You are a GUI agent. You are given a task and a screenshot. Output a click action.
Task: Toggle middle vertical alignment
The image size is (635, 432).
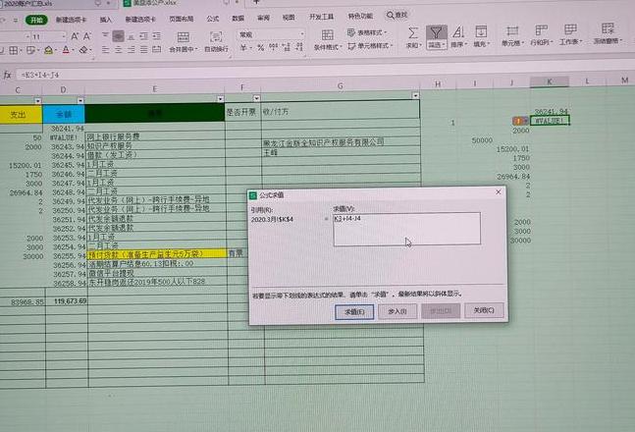pos(118,36)
